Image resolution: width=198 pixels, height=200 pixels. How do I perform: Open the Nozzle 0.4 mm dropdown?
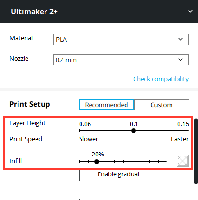point(121,60)
